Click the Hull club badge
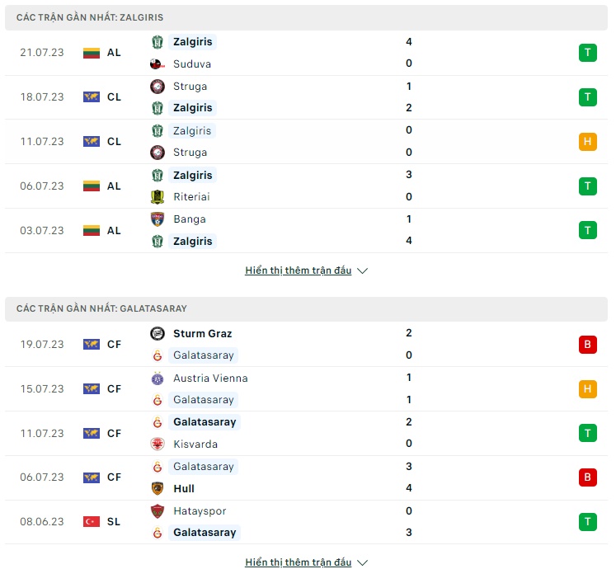The width and height of the screenshot is (616, 569). click(x=158, y=488)
